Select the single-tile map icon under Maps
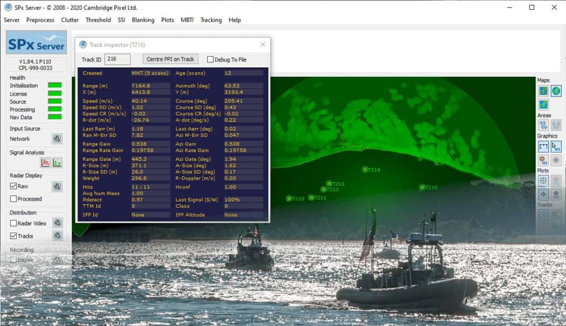 point(543,104)
